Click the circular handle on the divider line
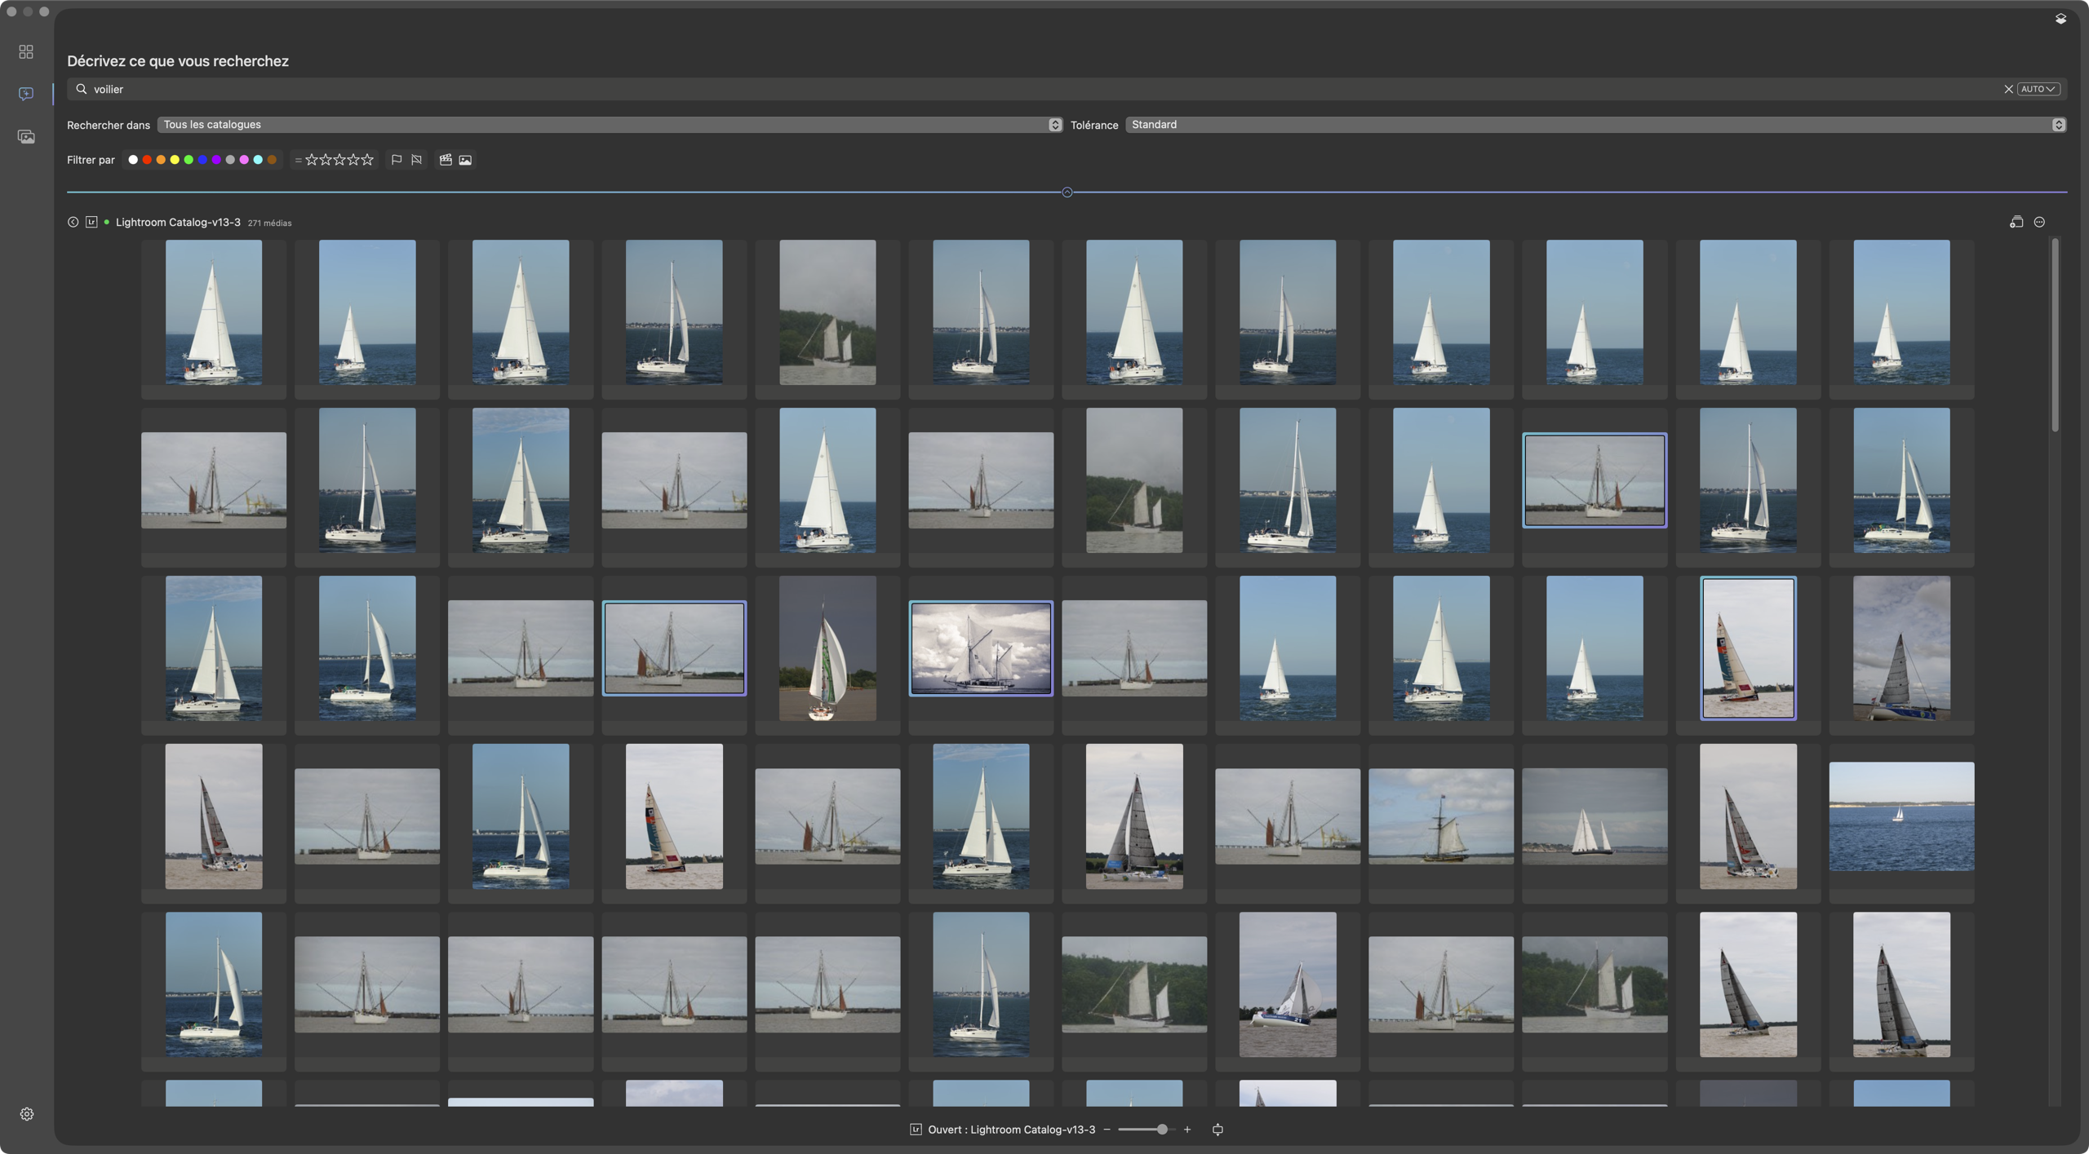This screenshot has width=2089, height=1154. point(1067,192)
